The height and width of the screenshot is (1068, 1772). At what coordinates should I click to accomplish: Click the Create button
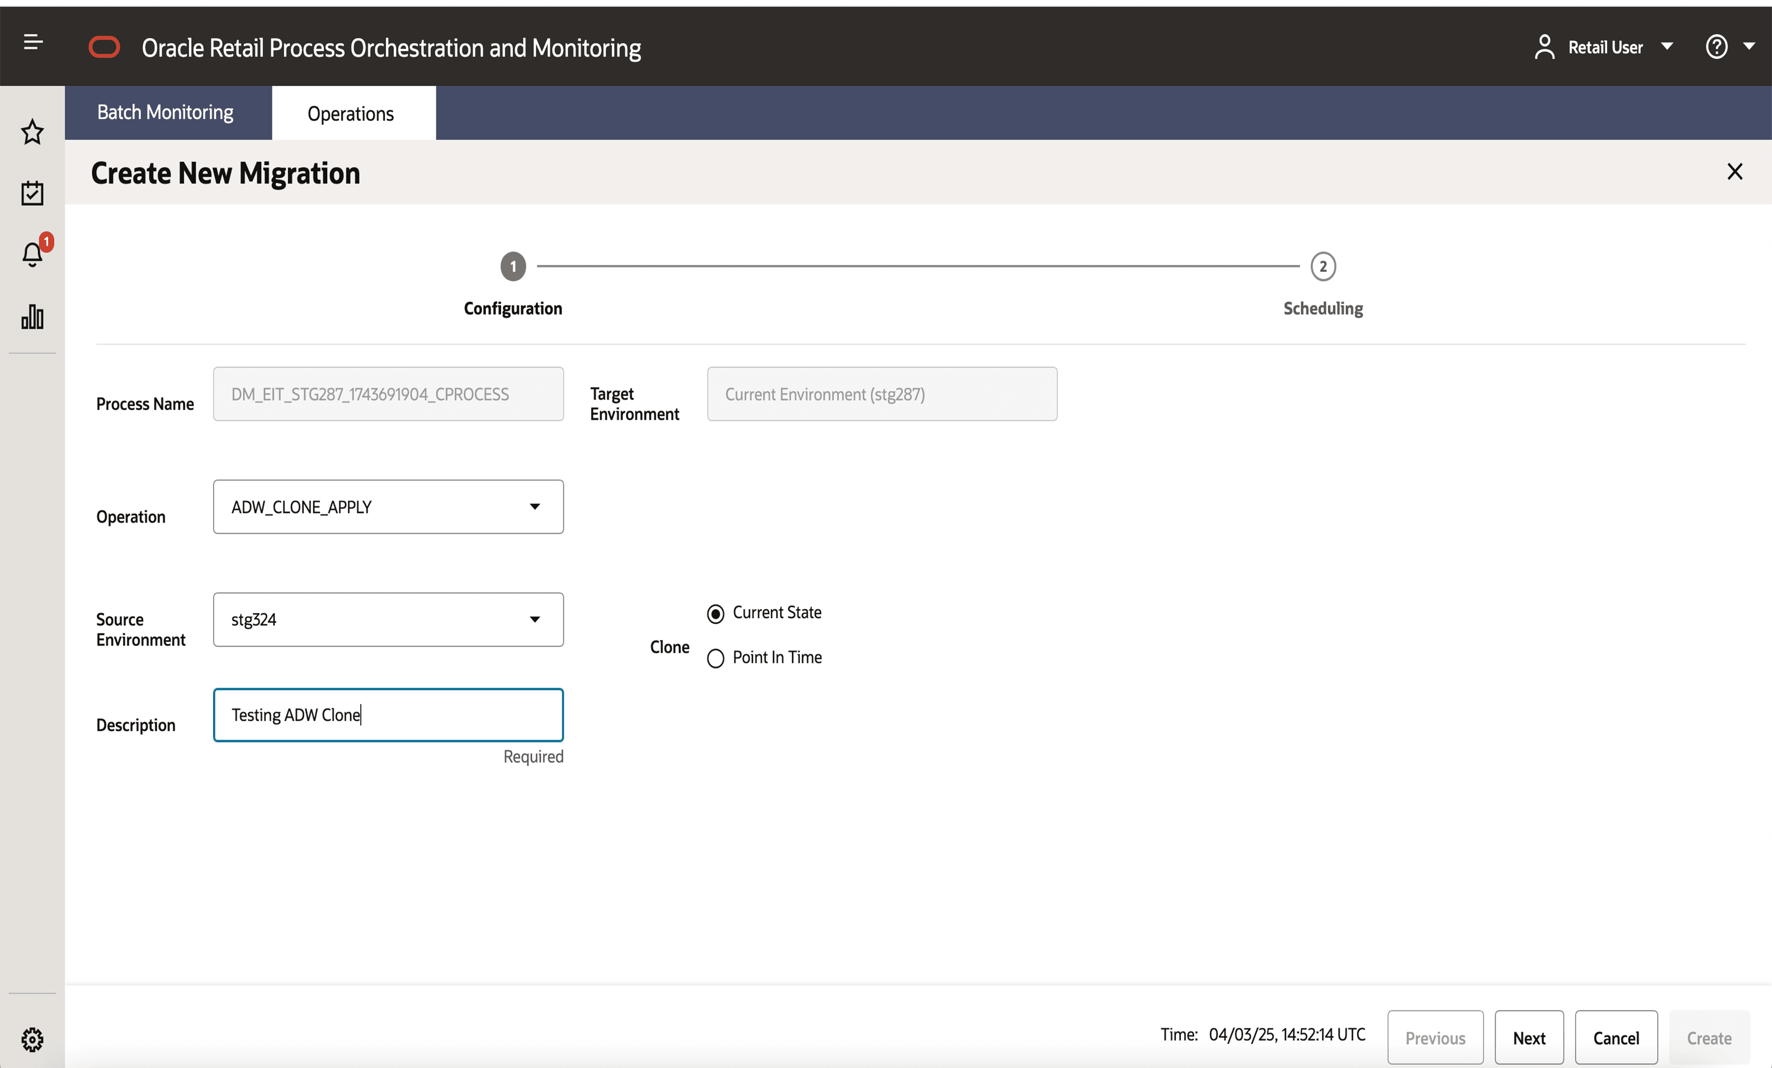(1709, 1038)
